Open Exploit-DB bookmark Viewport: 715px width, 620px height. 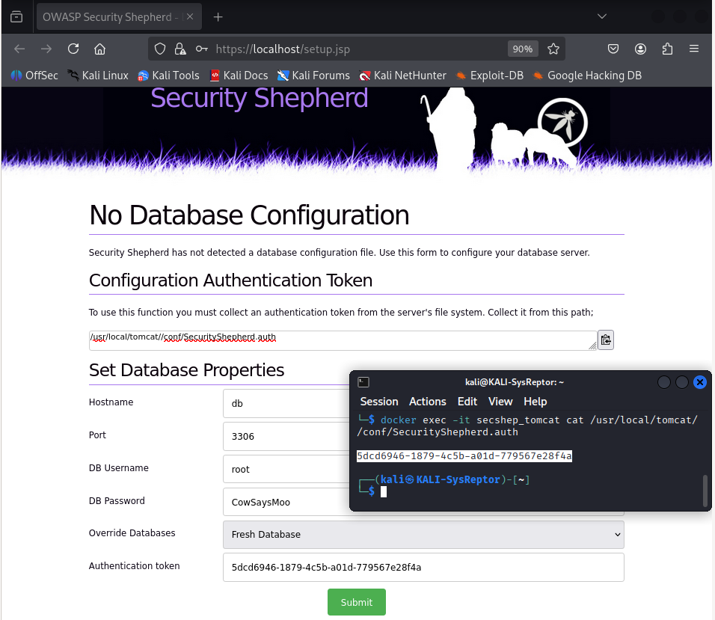coord(489,76)
